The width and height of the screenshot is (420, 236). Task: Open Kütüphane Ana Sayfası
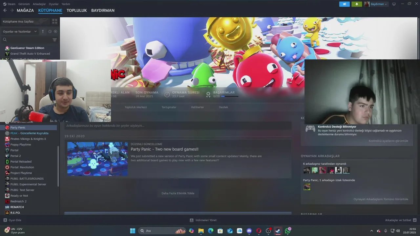point(25,21)
